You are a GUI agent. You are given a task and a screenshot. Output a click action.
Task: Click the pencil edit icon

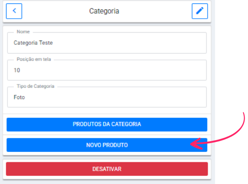click(200, 11)
